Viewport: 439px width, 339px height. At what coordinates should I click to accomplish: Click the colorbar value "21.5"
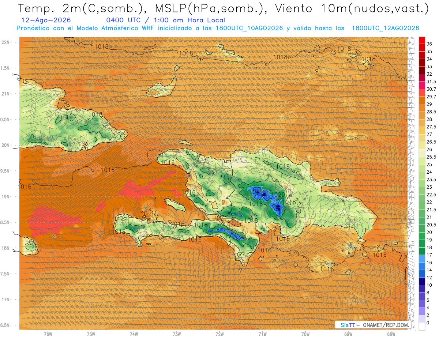(x=431, y=210)
